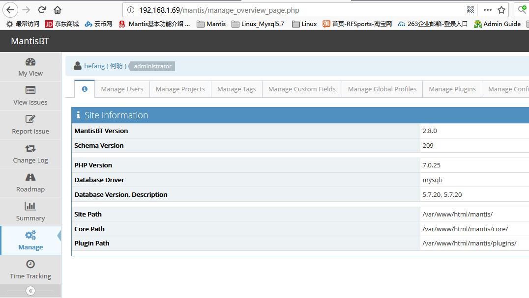Viewport: 529px width, 298px height.
Task: Open Summary bar chart icon
Action: 30,206
